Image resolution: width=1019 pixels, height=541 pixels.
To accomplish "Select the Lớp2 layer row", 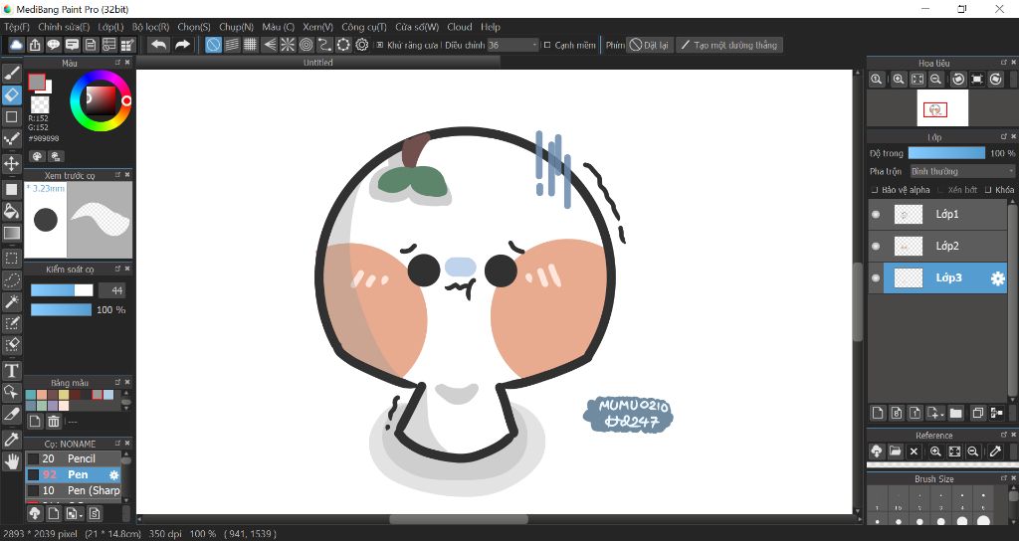I will pos(937,247).
